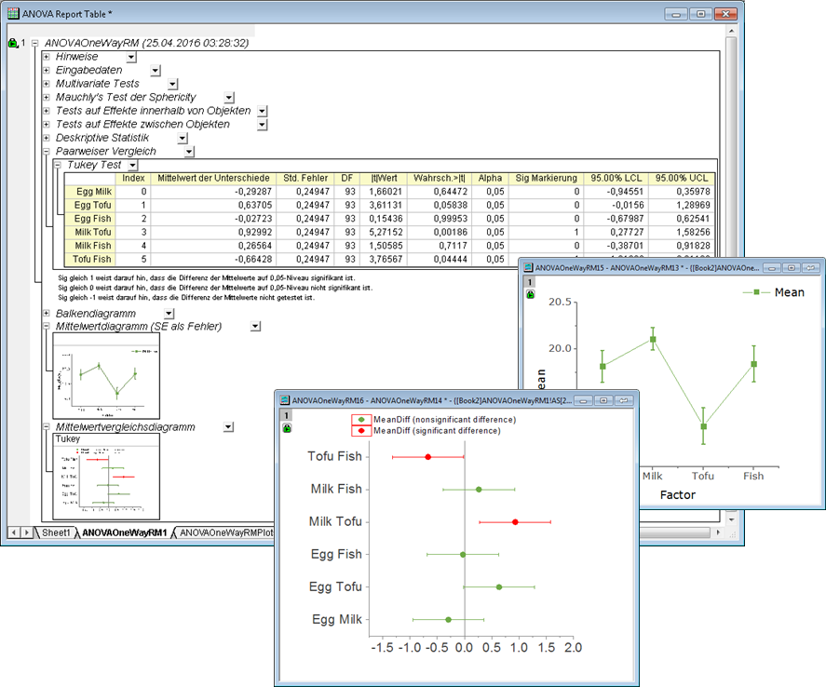
Task: Click the Tofu data point in Mean graph
Action: [703, 426]
